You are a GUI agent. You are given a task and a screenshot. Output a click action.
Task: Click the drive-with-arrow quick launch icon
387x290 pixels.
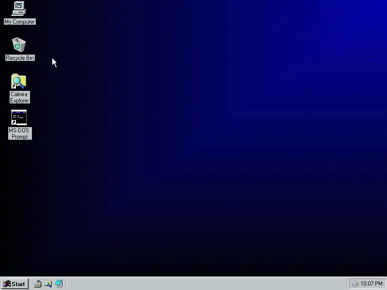[x=38, y=284]
